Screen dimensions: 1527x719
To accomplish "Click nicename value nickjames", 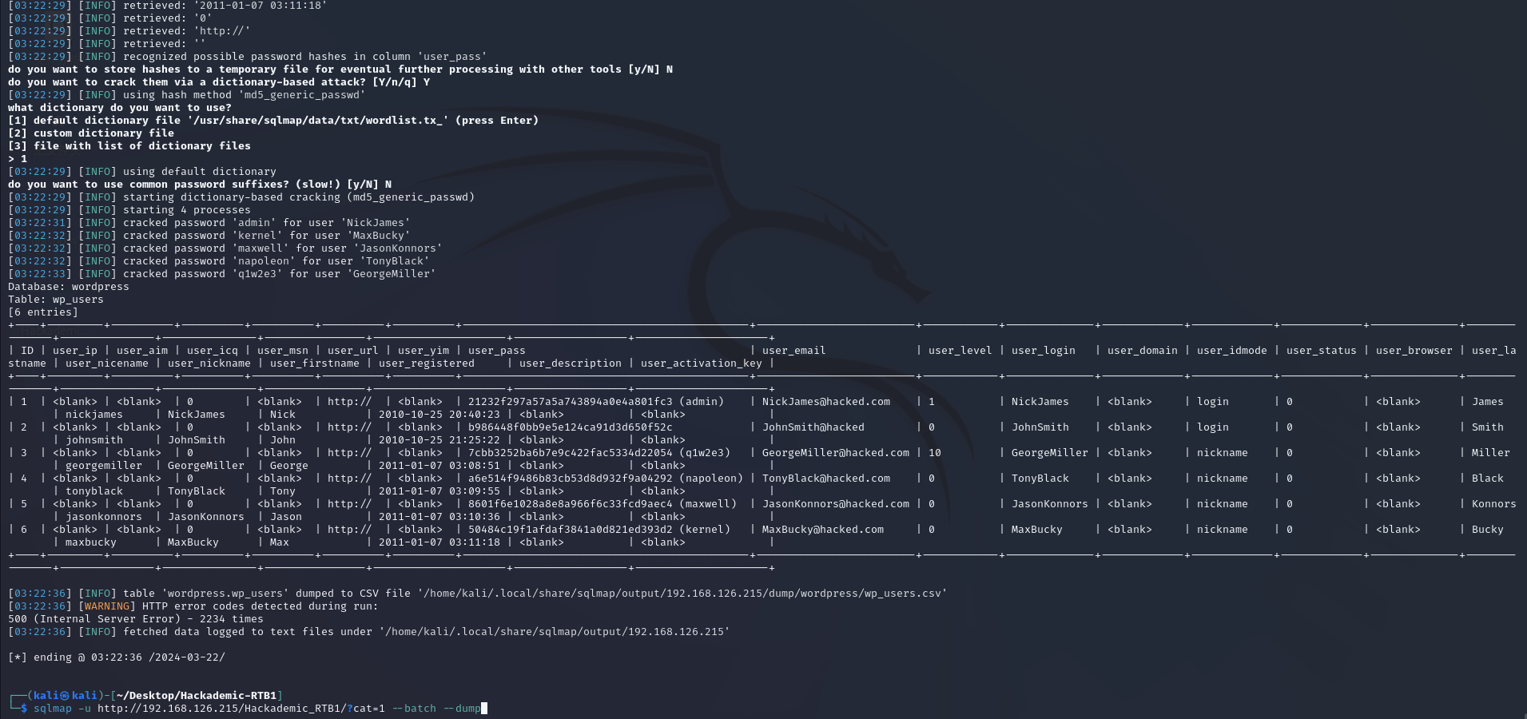I will [x=93, y=415].
